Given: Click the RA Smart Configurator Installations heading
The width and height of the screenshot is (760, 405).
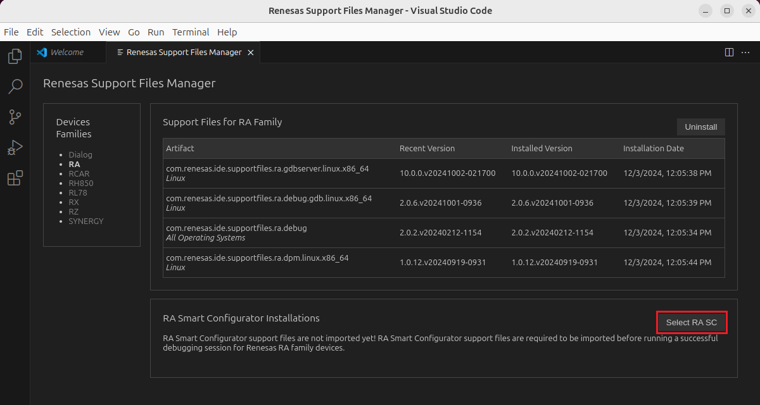Looking at the screenshot, I should coord(241,318).
